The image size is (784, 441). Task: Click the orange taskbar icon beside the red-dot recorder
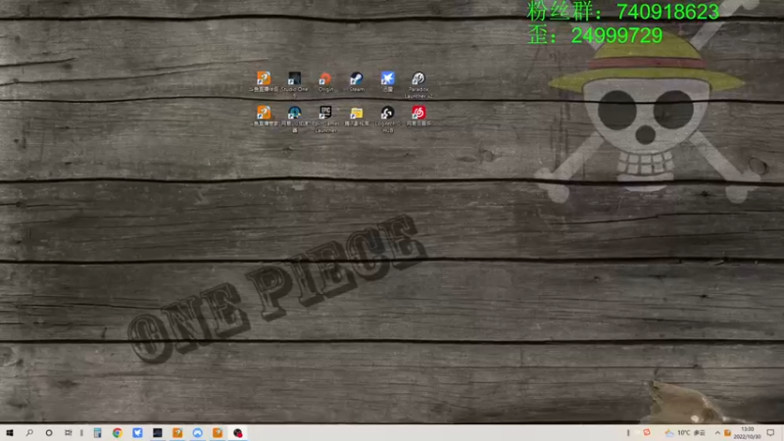(x=218, y=433)
